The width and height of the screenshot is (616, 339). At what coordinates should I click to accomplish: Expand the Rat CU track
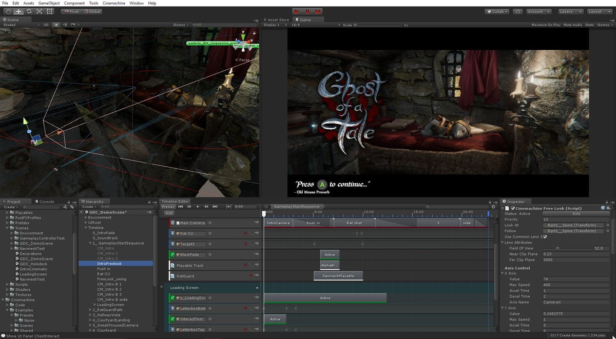tap(172, 233)
